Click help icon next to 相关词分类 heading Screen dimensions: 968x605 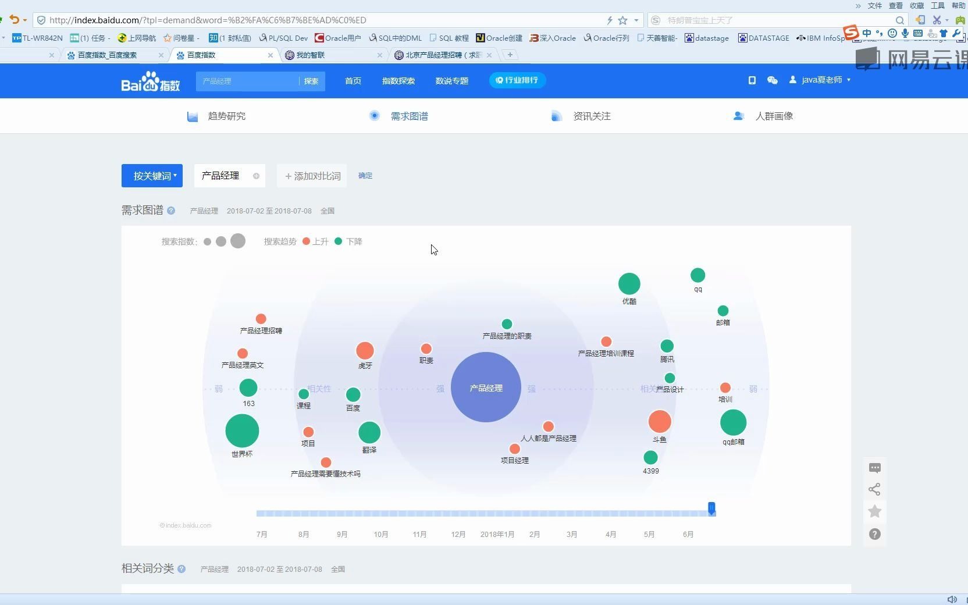point(181,569)
